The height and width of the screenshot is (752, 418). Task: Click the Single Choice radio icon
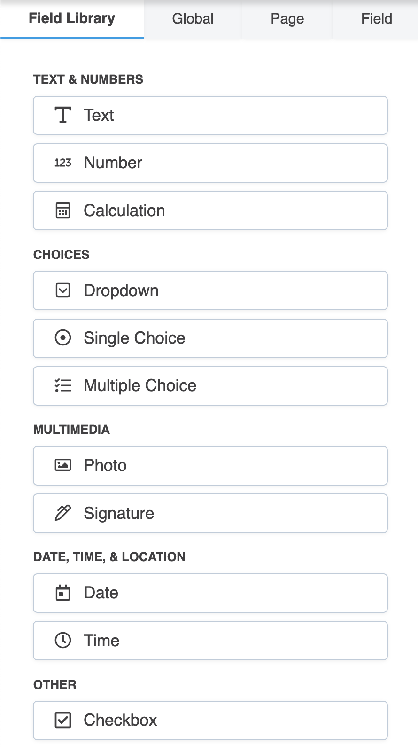[x=63, y=338]
